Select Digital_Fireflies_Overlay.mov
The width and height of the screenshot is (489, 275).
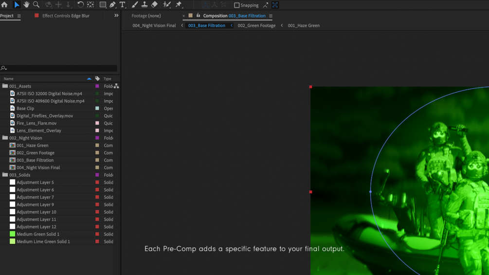pyautogui.click(x=45, y=116)
